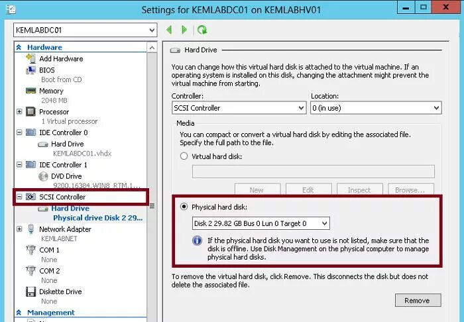Click the Add Hardware icon
This screenshot has height=322, width=464.
[30, 58]
